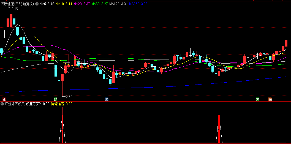The width and height of the screenshot is (291, 144).
Task: Click the yellow 信号强度: 0.00 value
Action: pyautogui.click(x=61, y=104)
